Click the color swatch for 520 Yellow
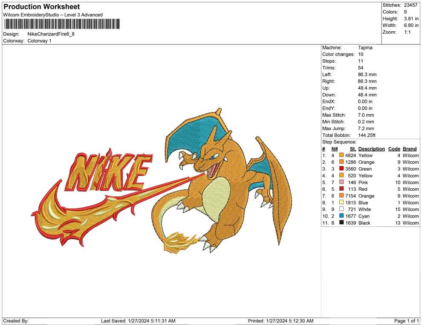422x325 pixels. 341,175
